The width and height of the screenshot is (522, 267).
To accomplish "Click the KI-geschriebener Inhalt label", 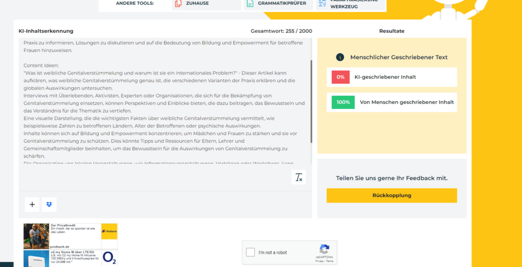I will 385,77.
